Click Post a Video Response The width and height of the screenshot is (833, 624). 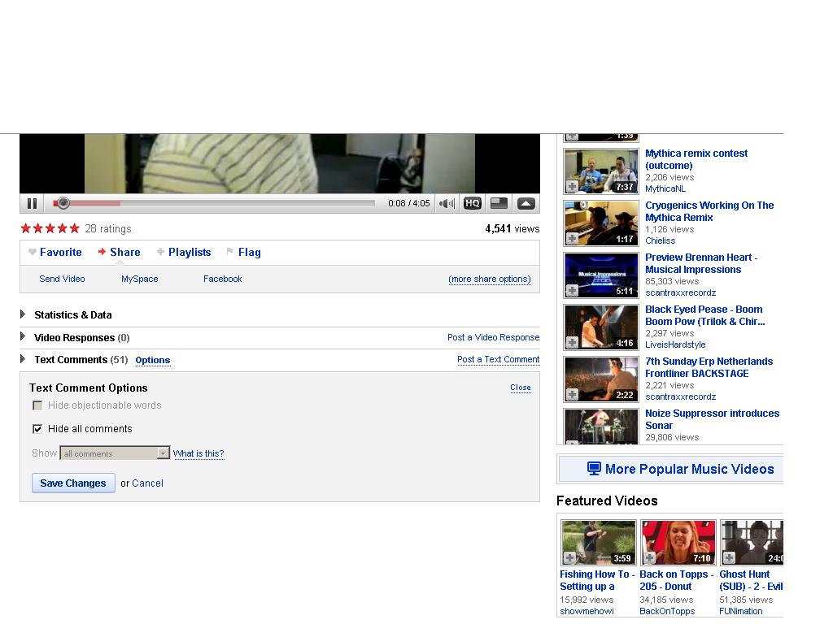(493, 337)
